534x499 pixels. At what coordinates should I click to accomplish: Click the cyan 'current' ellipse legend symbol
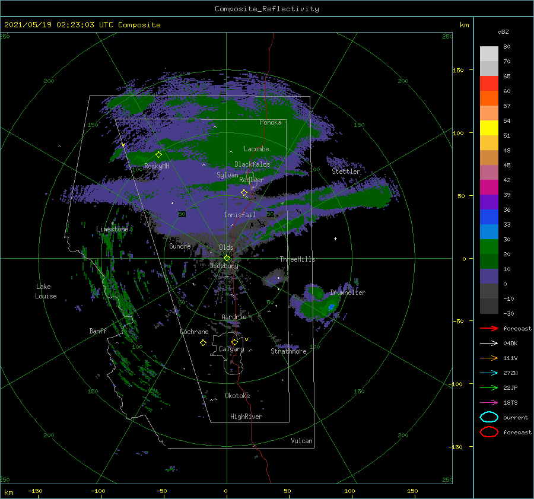(x=489, y=417)
